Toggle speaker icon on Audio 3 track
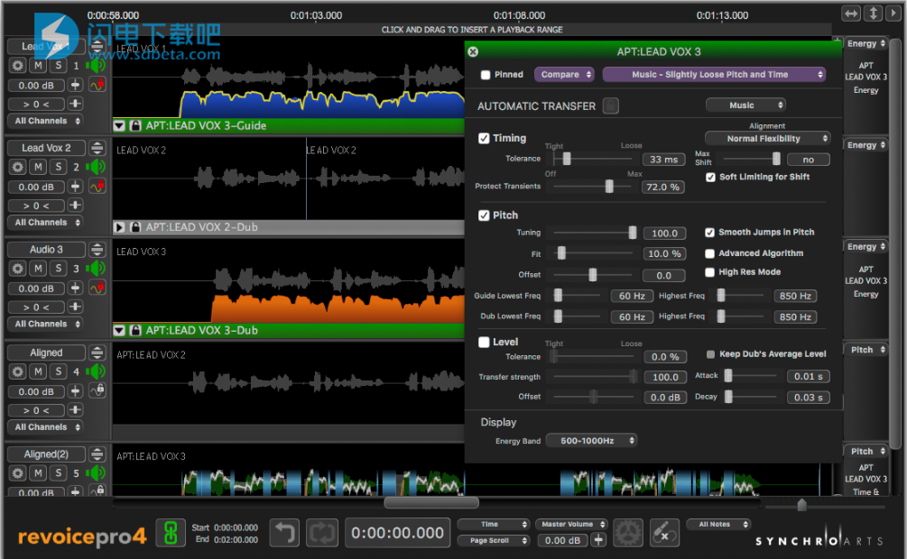Screen dimensions: 907x559 [x=96, y=269]
